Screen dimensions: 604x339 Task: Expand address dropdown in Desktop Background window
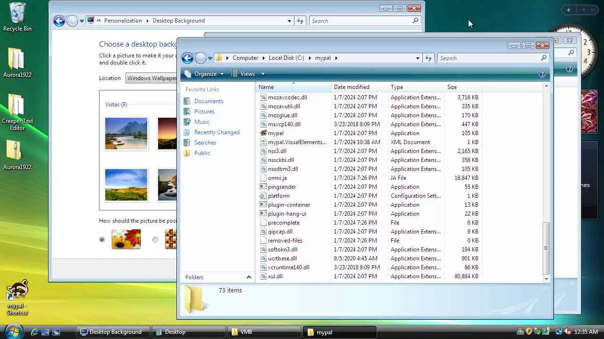click(x=289, y=21)
